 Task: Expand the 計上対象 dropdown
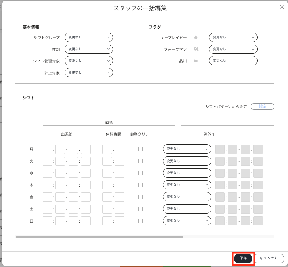tap(89, 72)
